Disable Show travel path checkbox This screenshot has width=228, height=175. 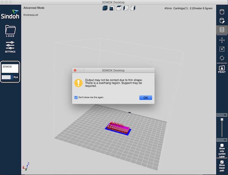click(222, 162)
